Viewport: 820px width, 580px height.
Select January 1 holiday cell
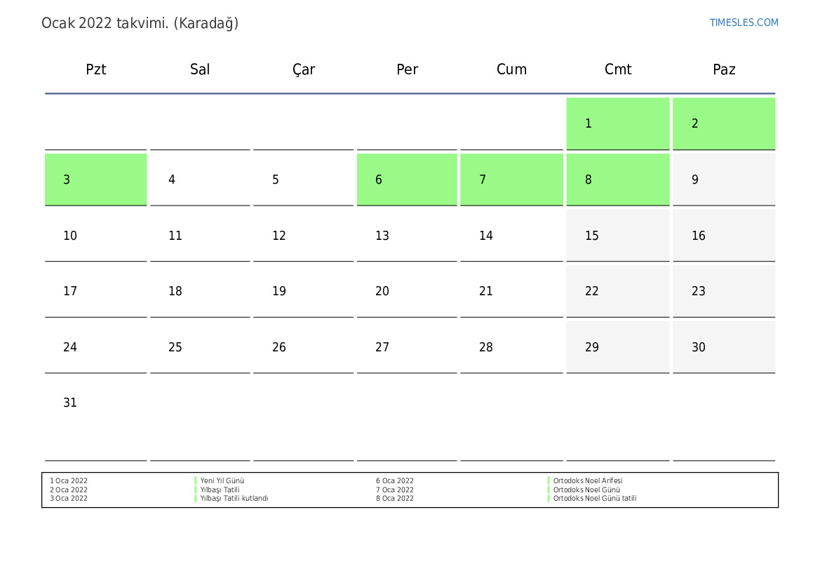click(x=617, y=123)
